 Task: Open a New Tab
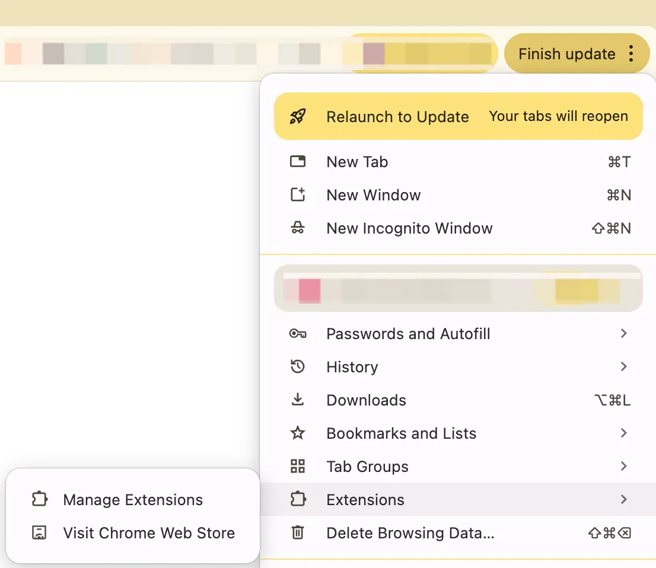(458, 162)
